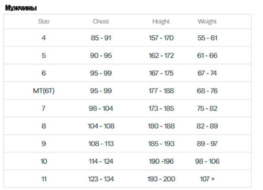263x190 pixels.
Task: Select the MT(6T) size cell
Action: click(x=44, y=91)
